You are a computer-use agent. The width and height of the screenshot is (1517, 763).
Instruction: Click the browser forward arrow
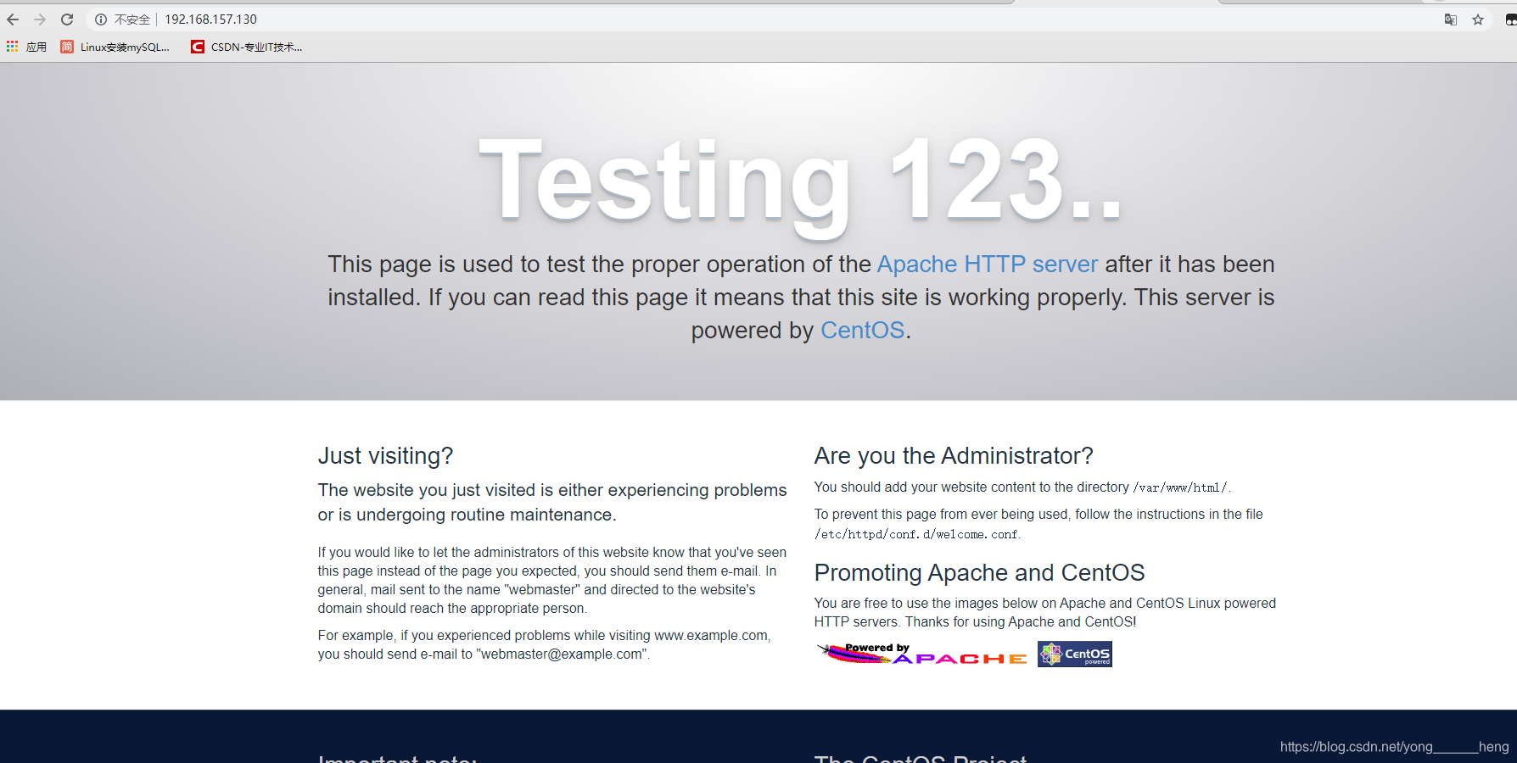point(40,19)
